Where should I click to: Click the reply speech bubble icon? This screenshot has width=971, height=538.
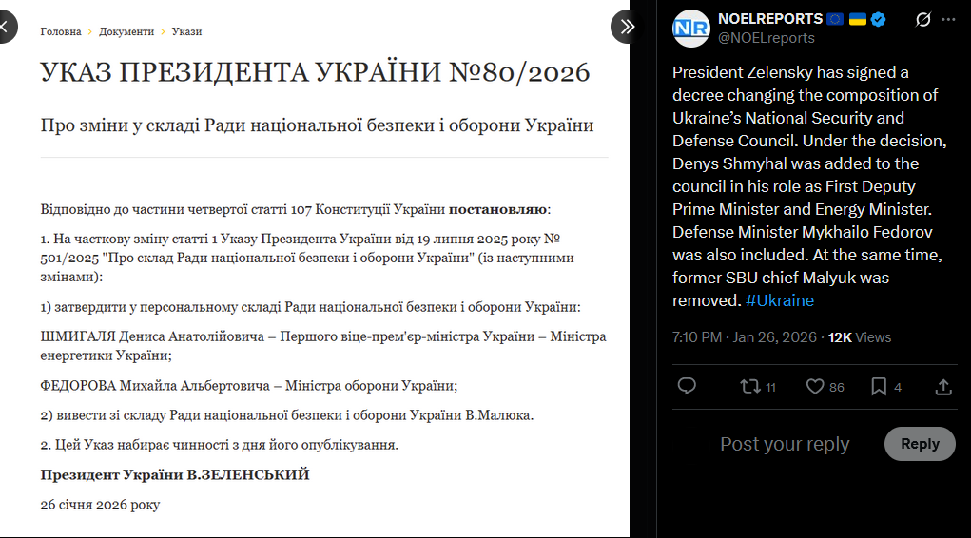click(x=687, y=386)
